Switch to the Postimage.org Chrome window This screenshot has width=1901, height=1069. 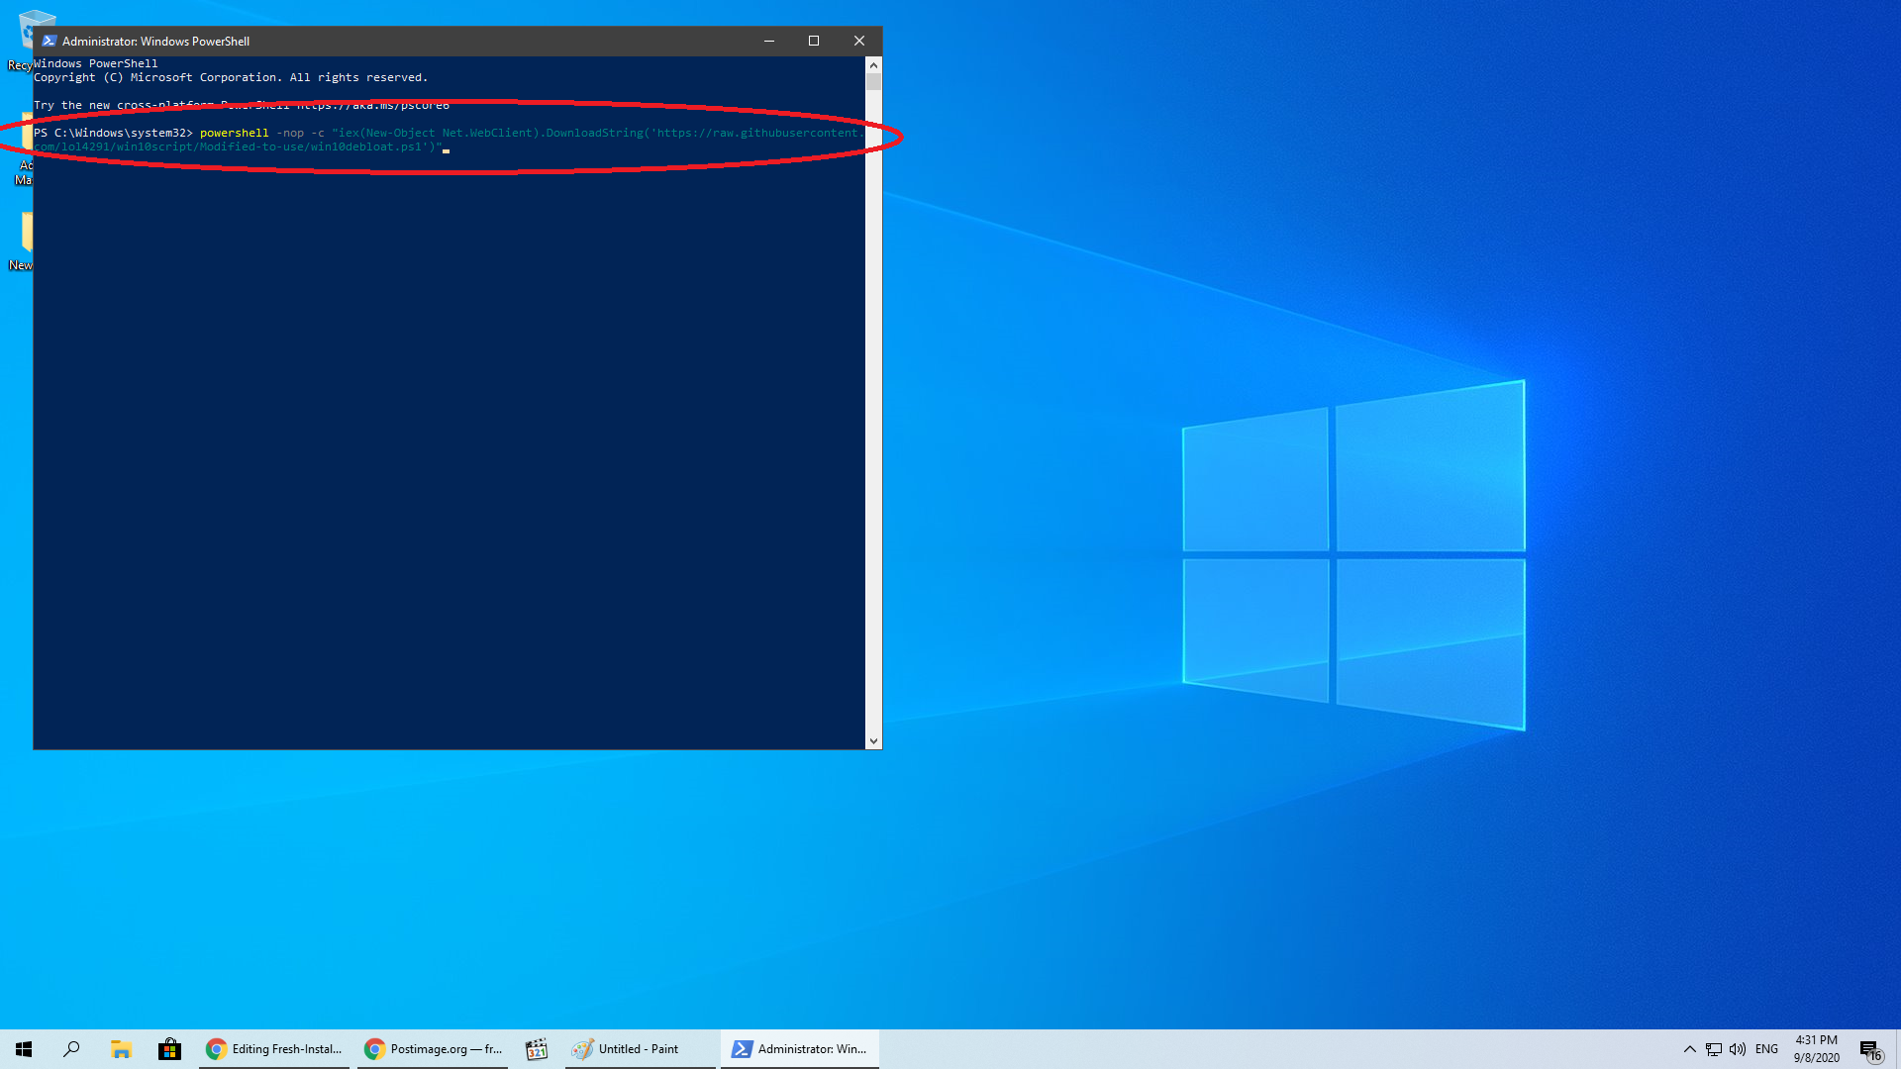click(x=433, y=1049)
